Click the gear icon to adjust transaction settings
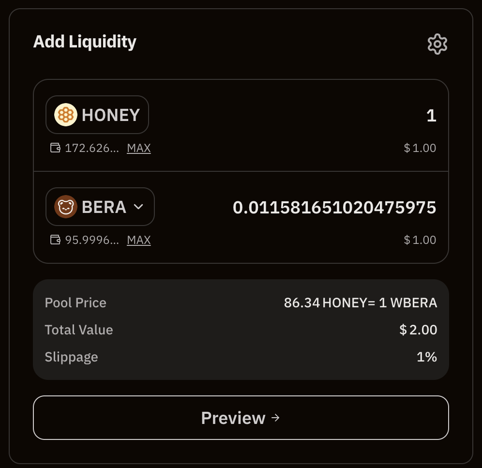The height and width of the screenshot is (468, 482). point(437,44)
